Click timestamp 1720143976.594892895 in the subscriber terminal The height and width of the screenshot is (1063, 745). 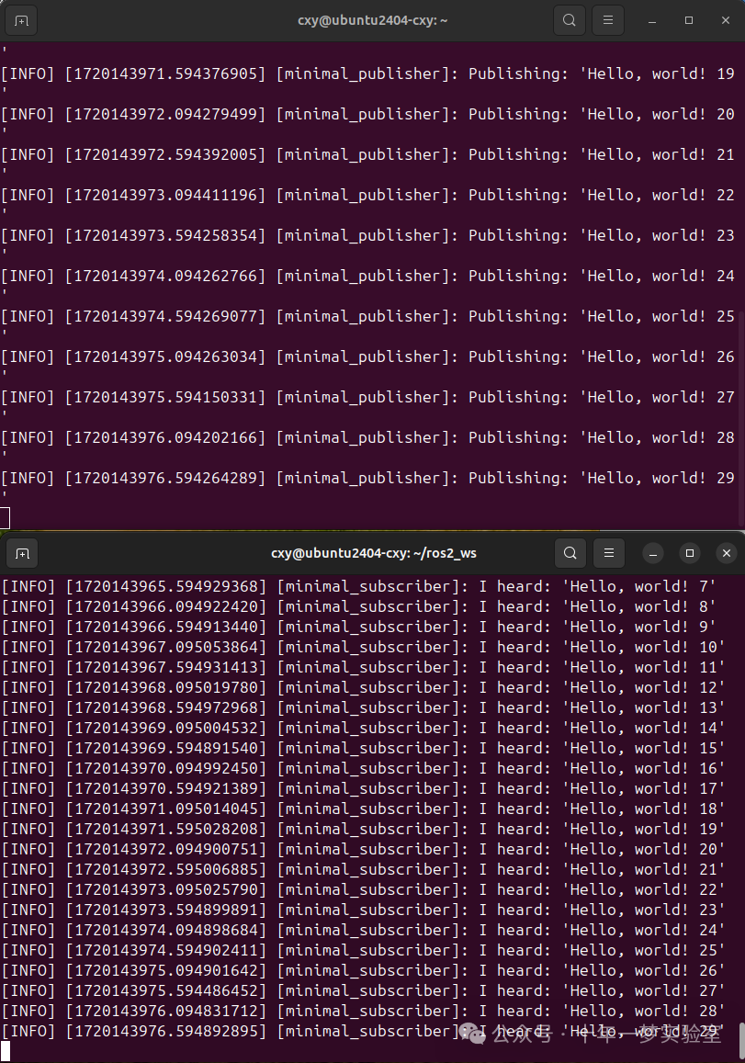[166, 1032]
